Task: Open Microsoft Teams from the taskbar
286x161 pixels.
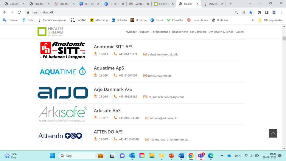Action: pyautogui.click(x=201, y=156)
